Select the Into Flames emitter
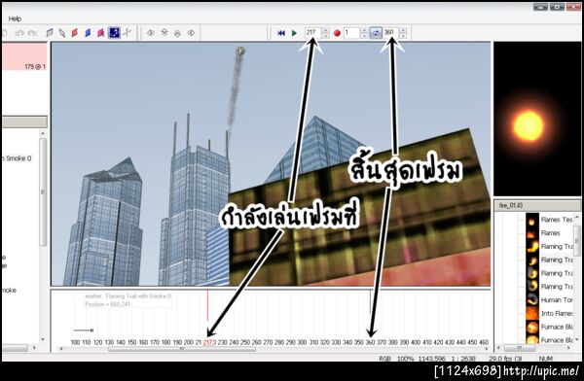Viewport: 584px width, 381px height. tap(557, 313)
